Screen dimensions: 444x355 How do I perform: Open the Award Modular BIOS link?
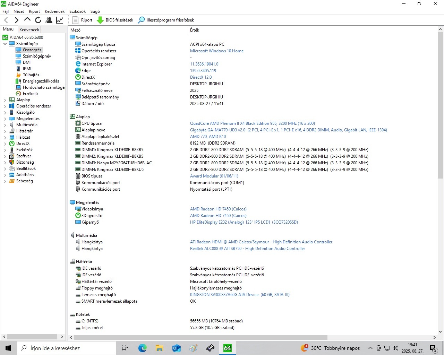(214, 176)
